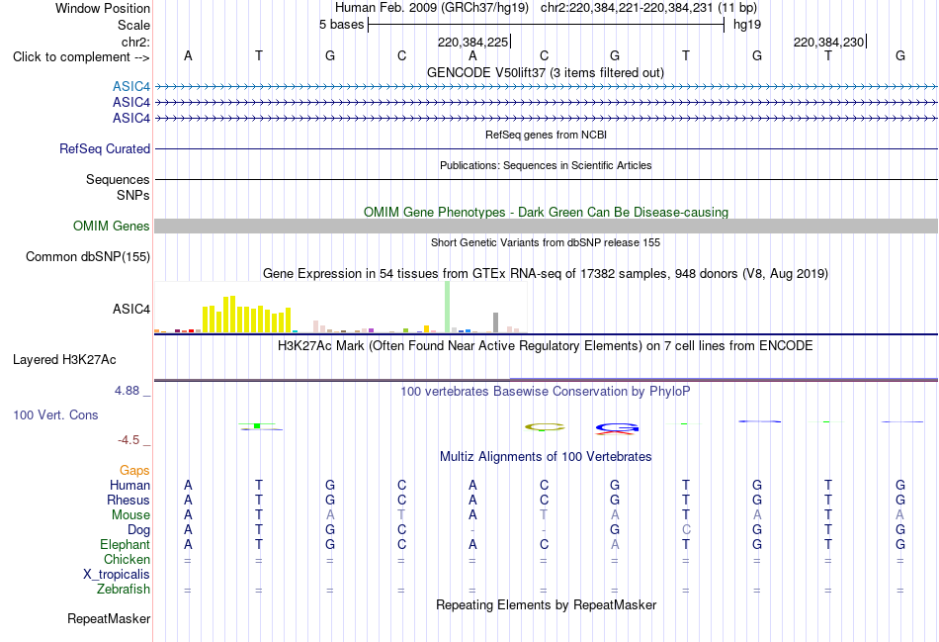The image size is (939, 642).
Task: Click 'Human Feb. 2009 (GRCh37/hg19)' text
Action: (432, 8)
